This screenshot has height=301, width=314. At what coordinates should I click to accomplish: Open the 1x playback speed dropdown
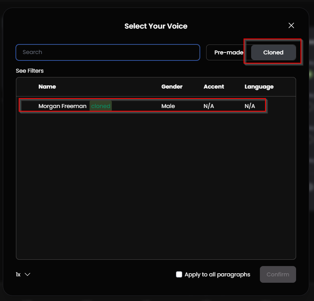click(19, 274)
